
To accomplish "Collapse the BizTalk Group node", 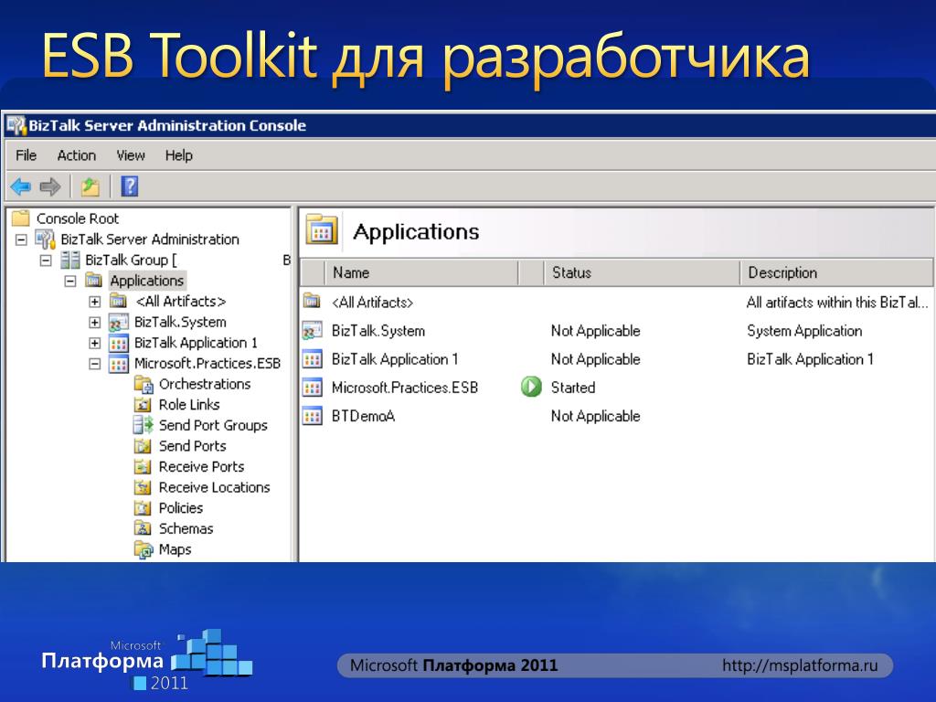I will point(46,261).
